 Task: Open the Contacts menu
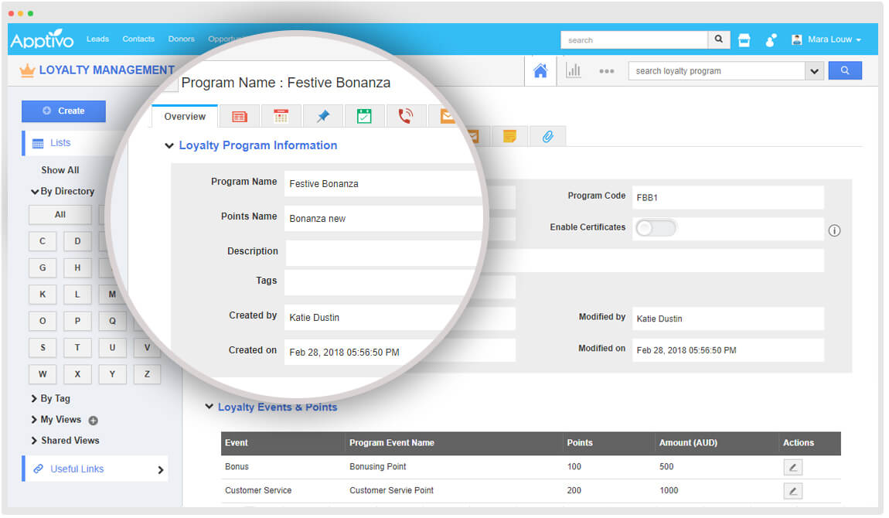139,39
